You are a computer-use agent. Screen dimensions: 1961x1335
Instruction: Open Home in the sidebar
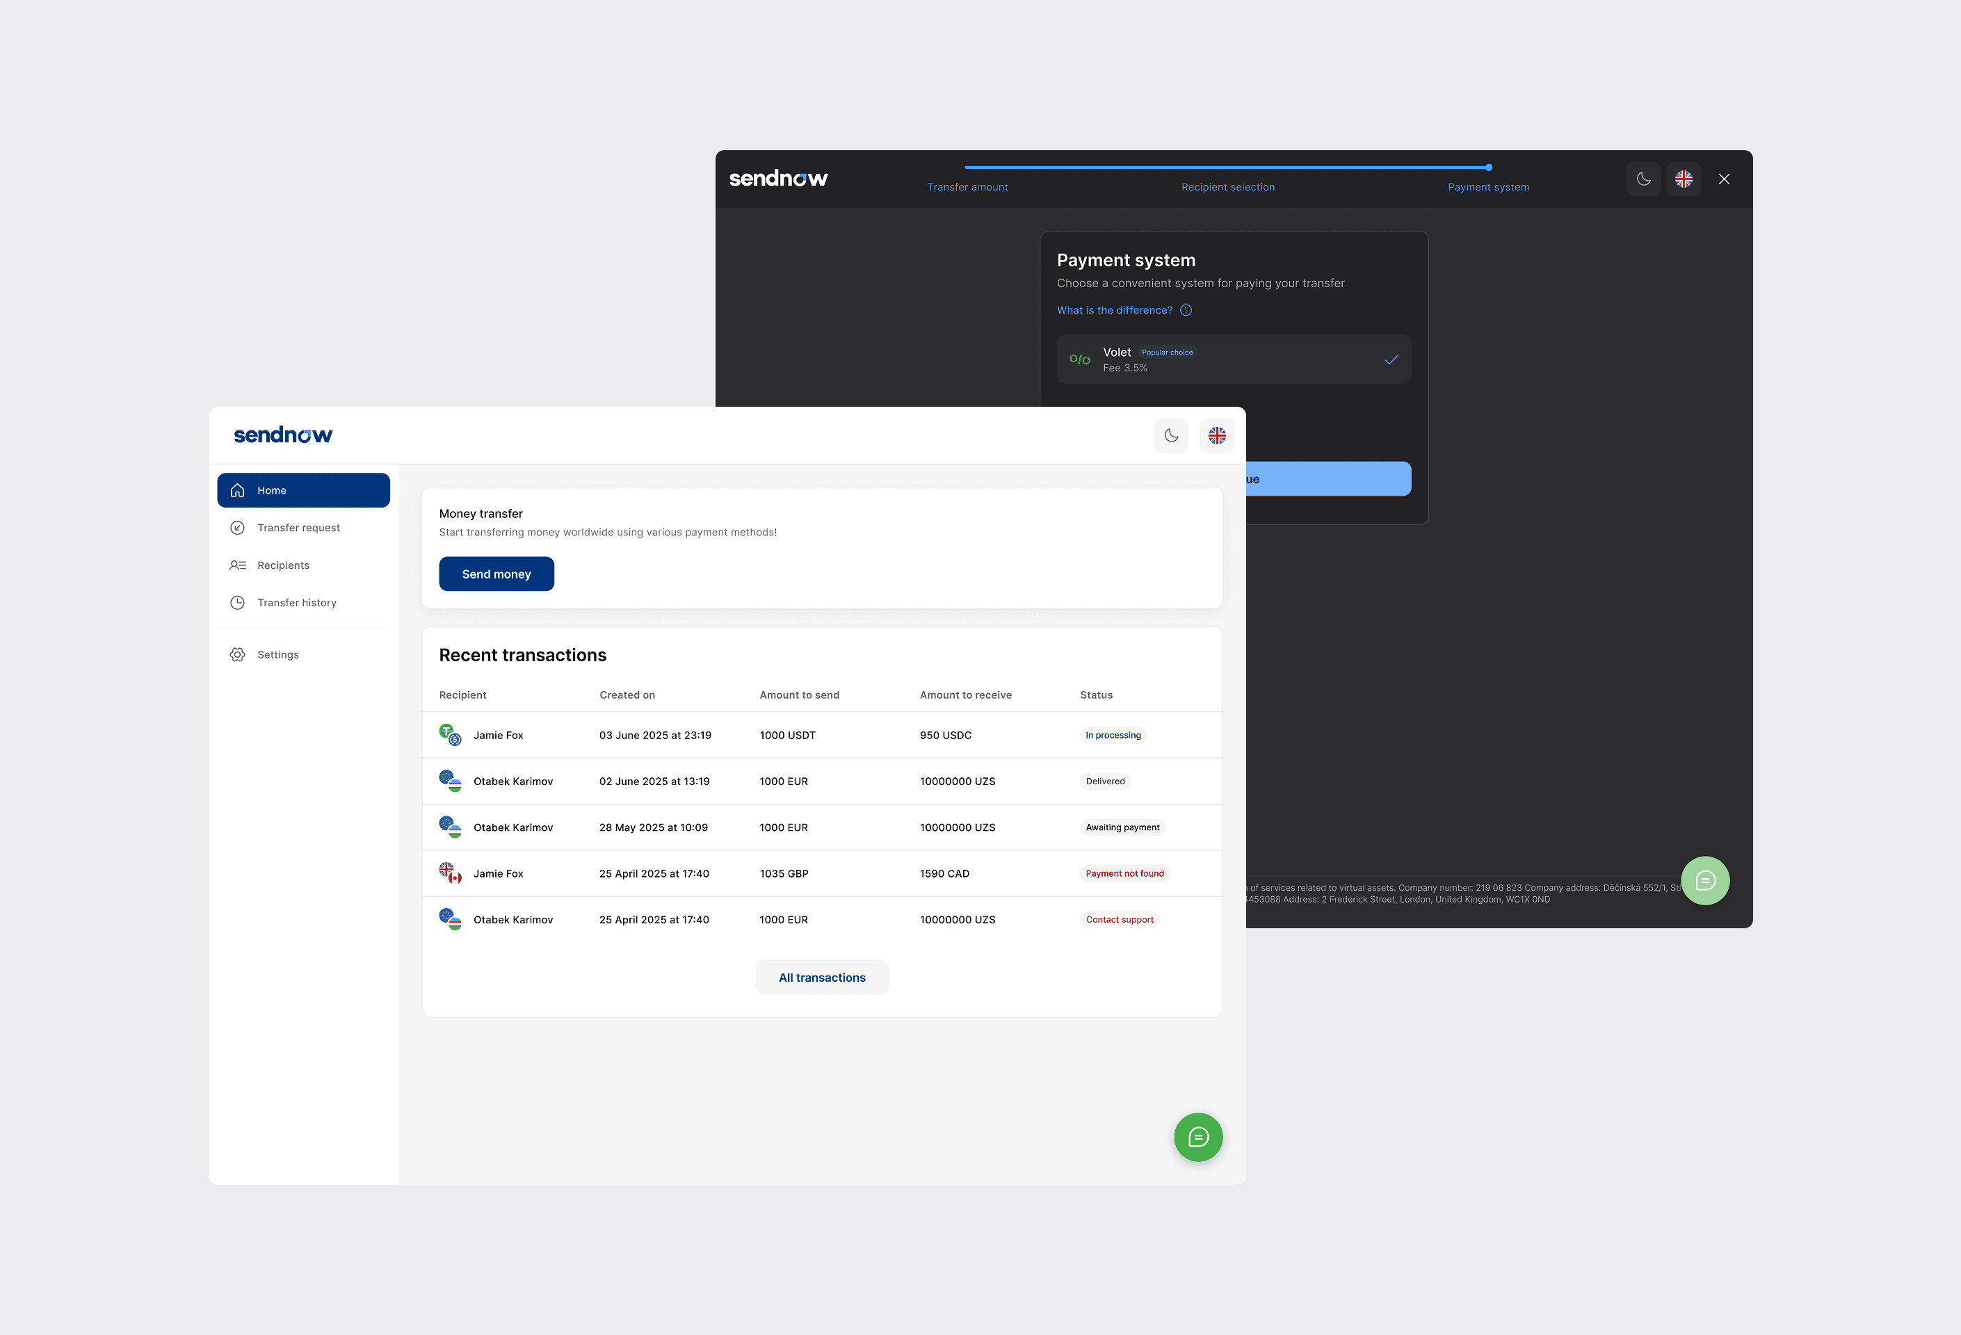tap(303, 490)
